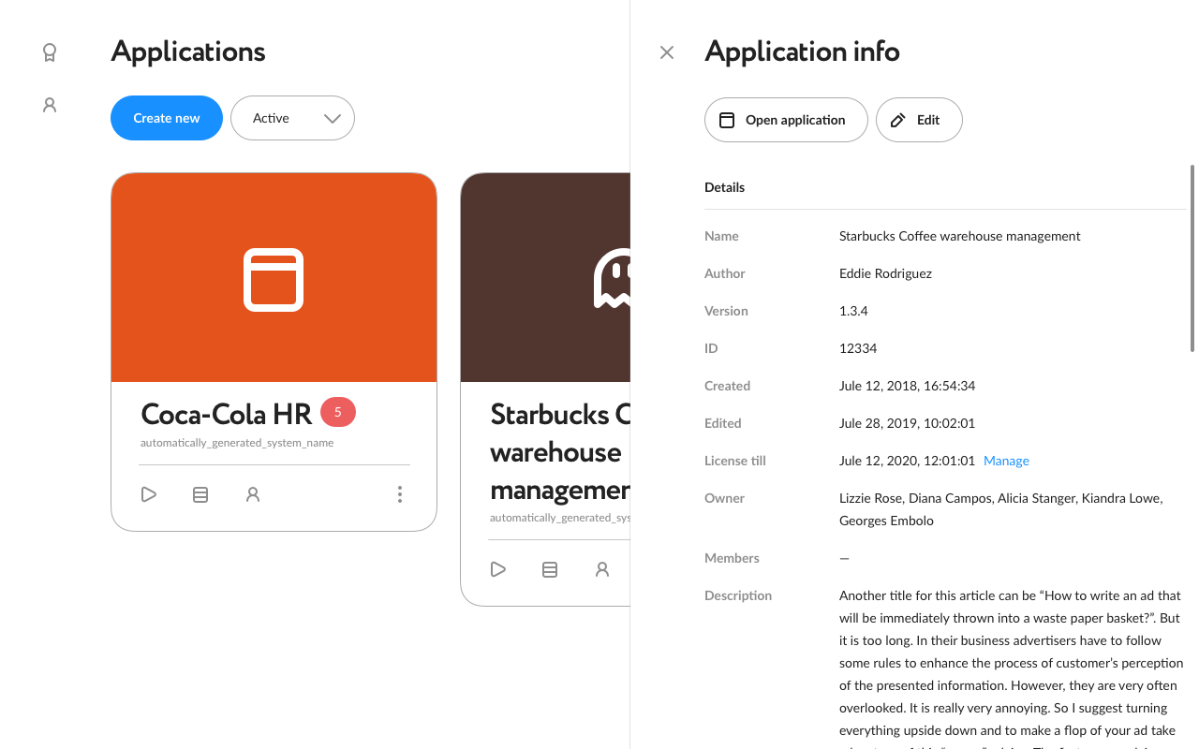Click the Create new button
Viewport: 1199px width, 749px height.
(x=167, y=118)
